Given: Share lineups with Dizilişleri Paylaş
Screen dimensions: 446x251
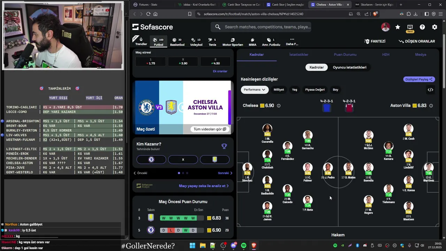Looking at the screenshot, I should tap(419, 79).
